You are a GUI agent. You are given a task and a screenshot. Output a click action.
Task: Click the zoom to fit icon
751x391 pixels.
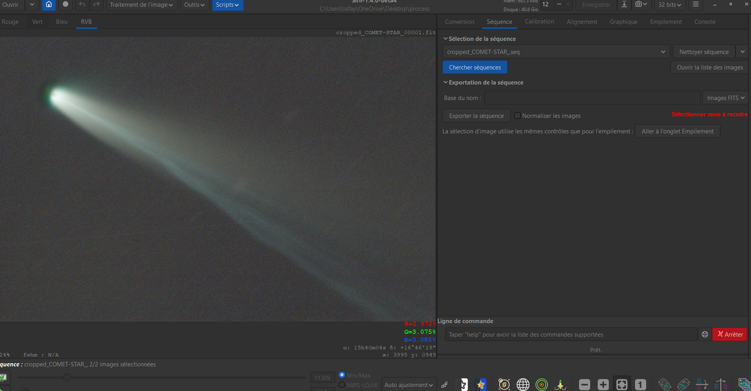click(x=622, y=384)
